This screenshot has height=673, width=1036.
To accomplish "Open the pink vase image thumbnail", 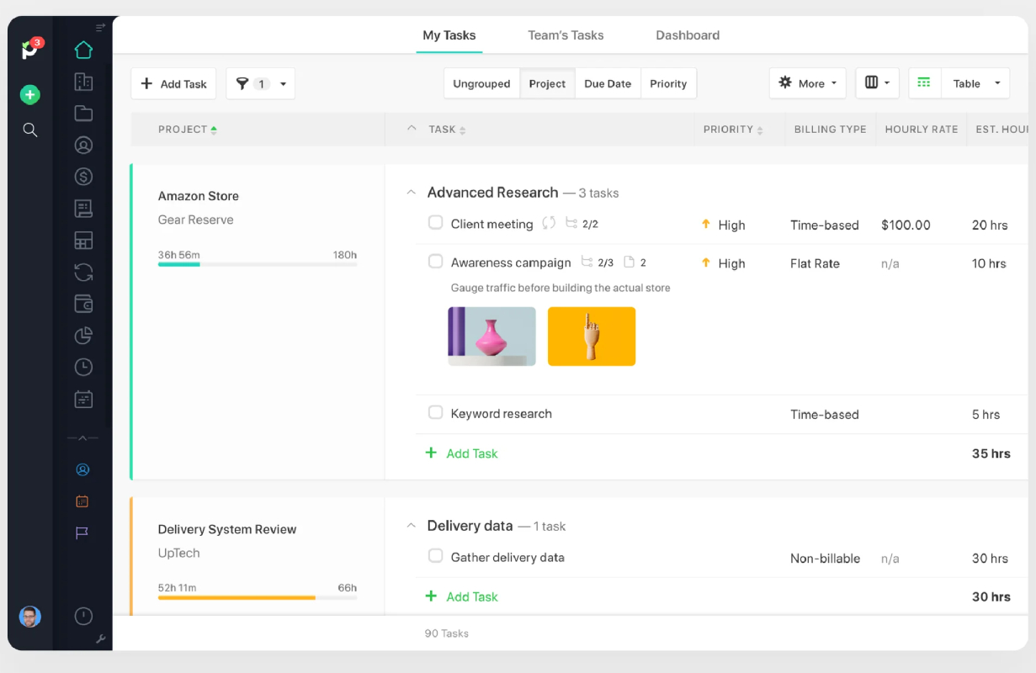I will [x=491, y=336].
